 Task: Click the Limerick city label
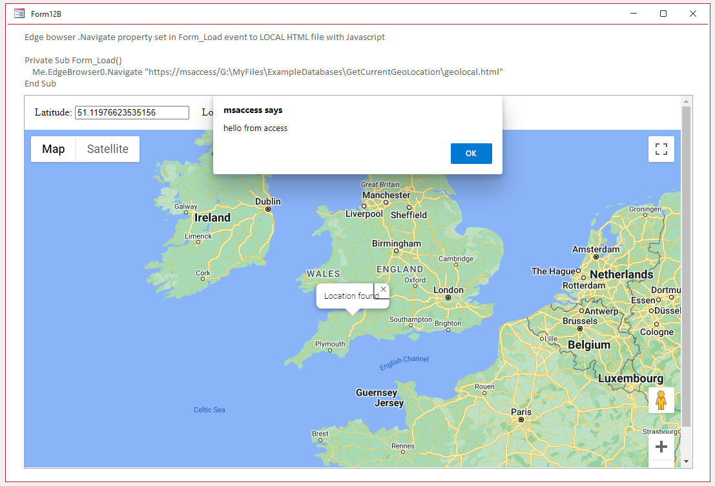click(198, 236)
